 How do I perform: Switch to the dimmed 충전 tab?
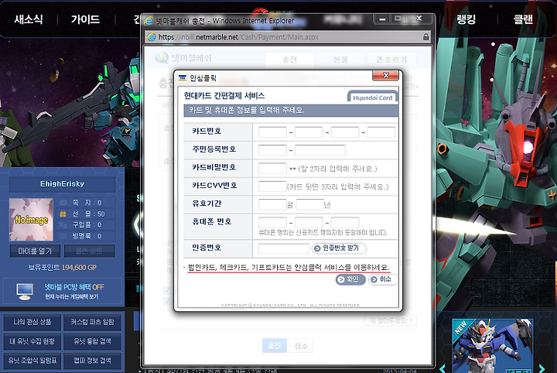290,60
